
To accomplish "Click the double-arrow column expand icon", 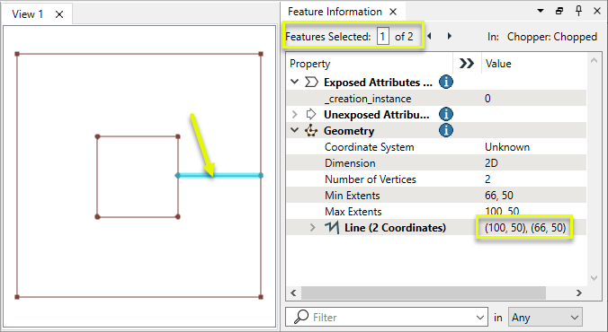I will point(467,64).
